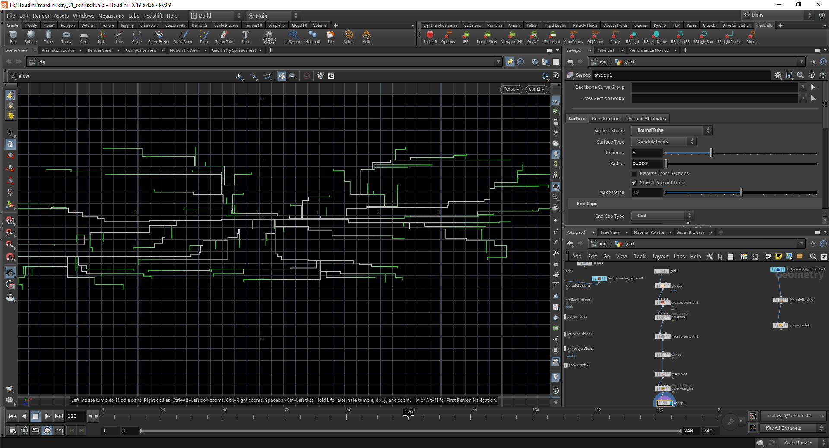This screenshot has width=829, height=448.
Task: Create a Spiral from the shelf
Action: click(x=348, y=37)
